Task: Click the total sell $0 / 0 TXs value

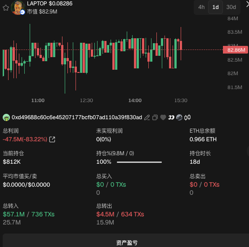Action: point(205,184)
